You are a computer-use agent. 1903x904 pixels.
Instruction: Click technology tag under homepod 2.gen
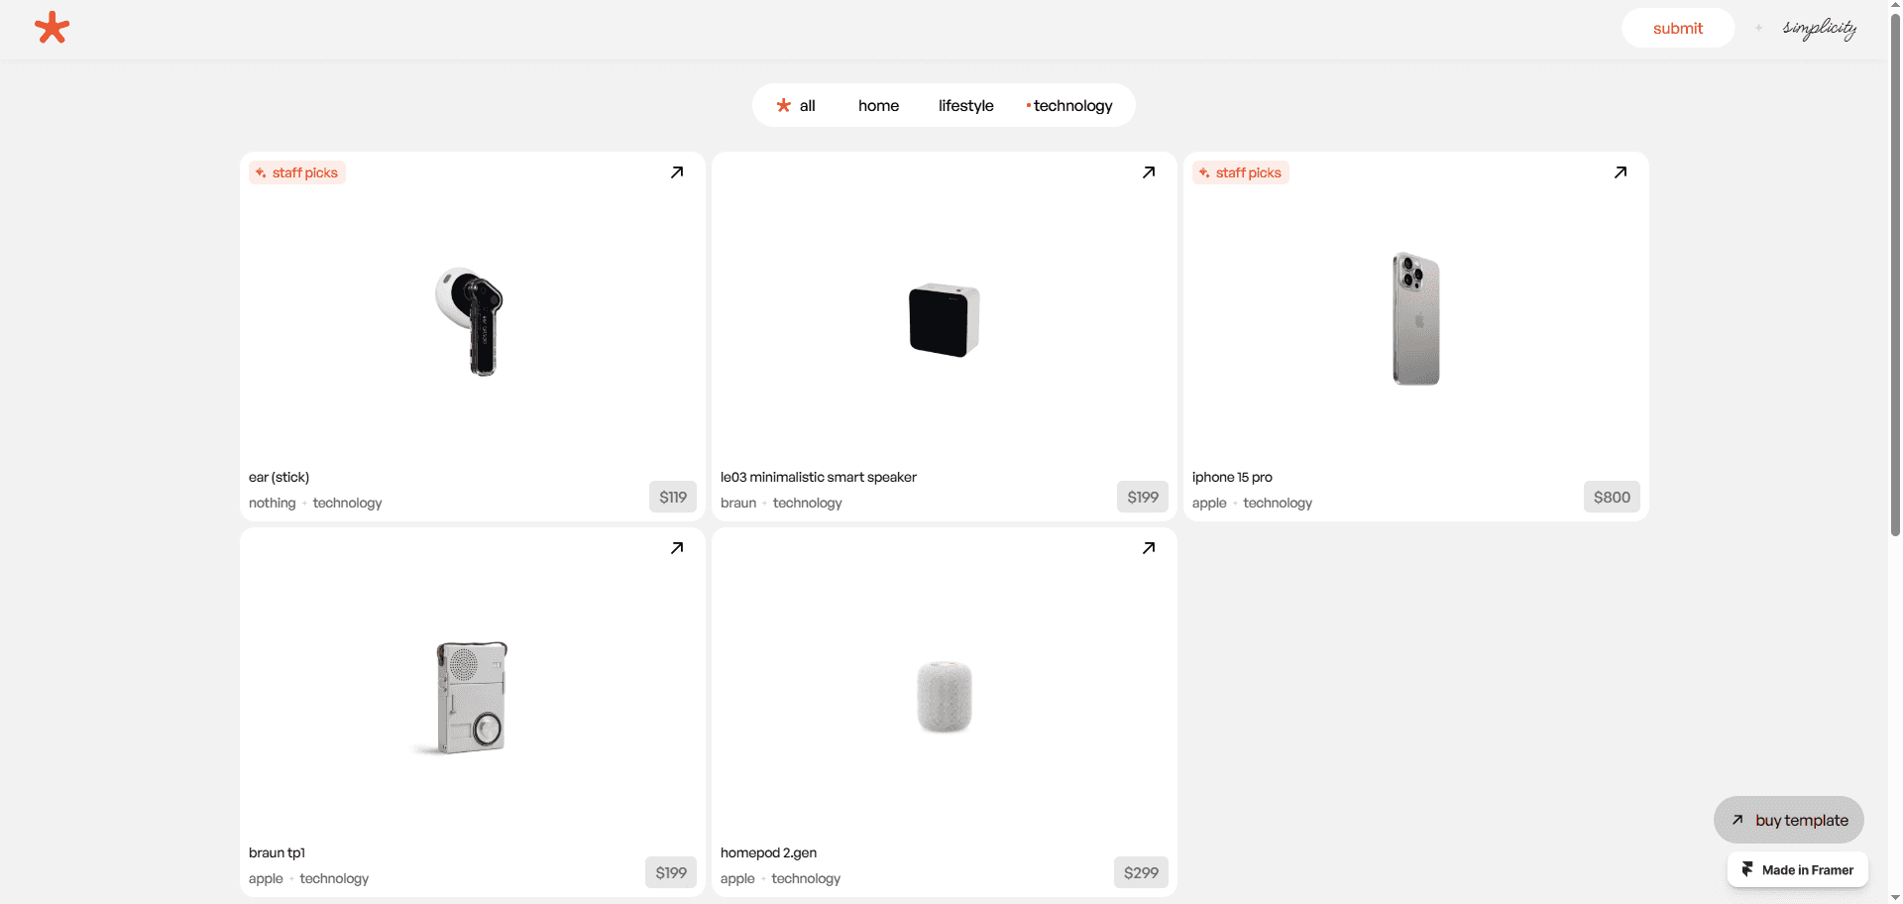806,878
